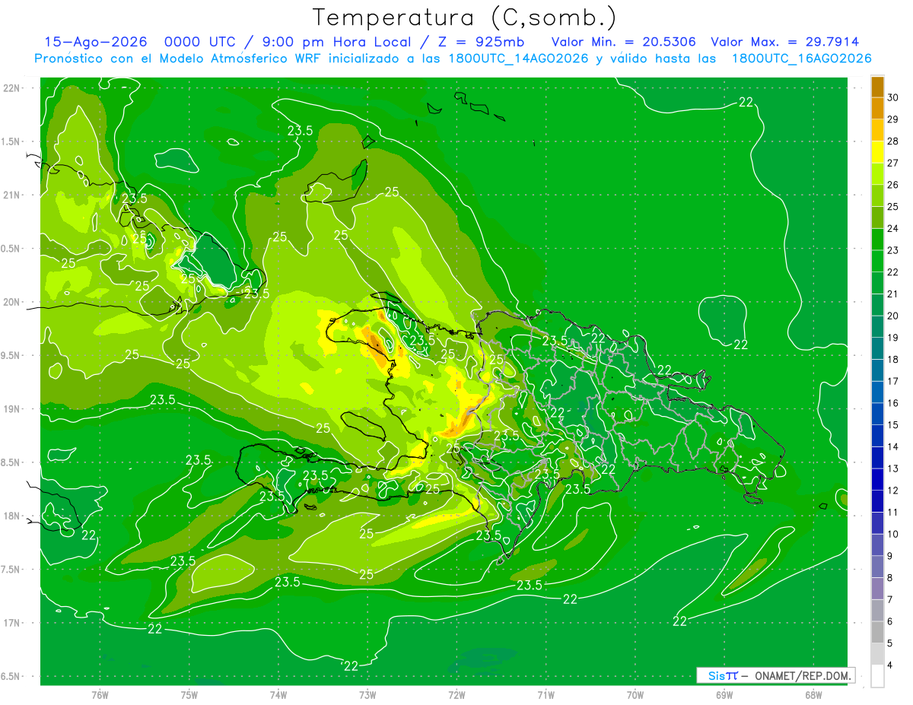Click the gray swatch between 5 and 6

[x=877, y=633]
